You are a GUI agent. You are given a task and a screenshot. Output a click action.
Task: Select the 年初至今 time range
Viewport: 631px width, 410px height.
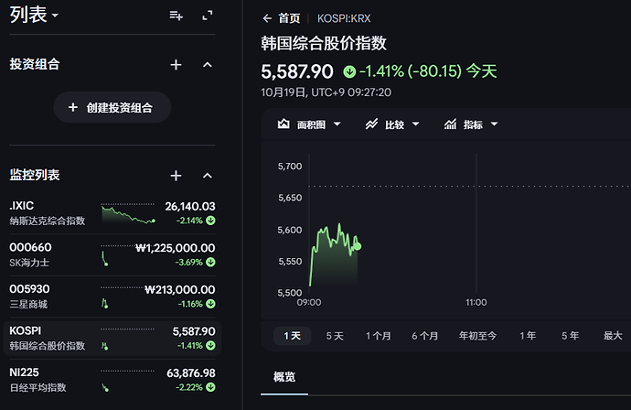477,336
